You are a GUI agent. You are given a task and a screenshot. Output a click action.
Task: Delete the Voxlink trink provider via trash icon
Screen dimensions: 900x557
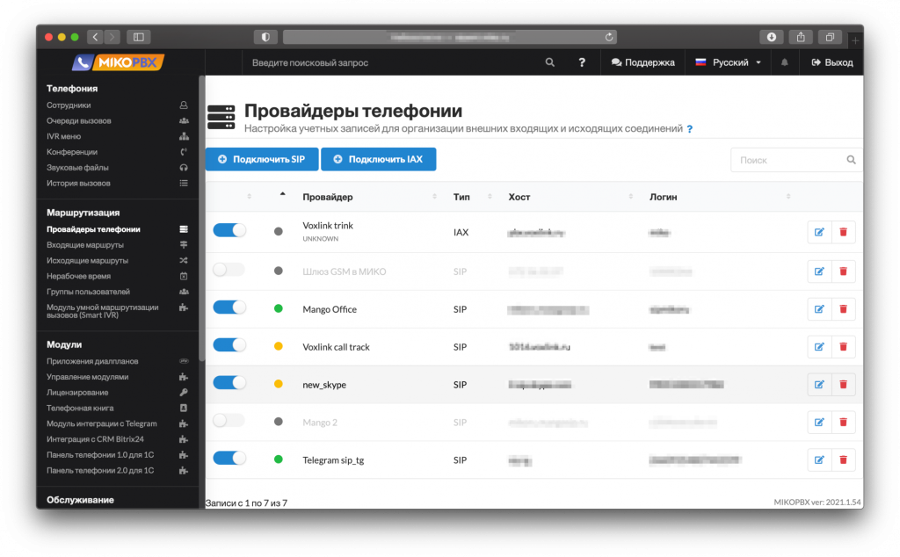click(x=844, y=232)
